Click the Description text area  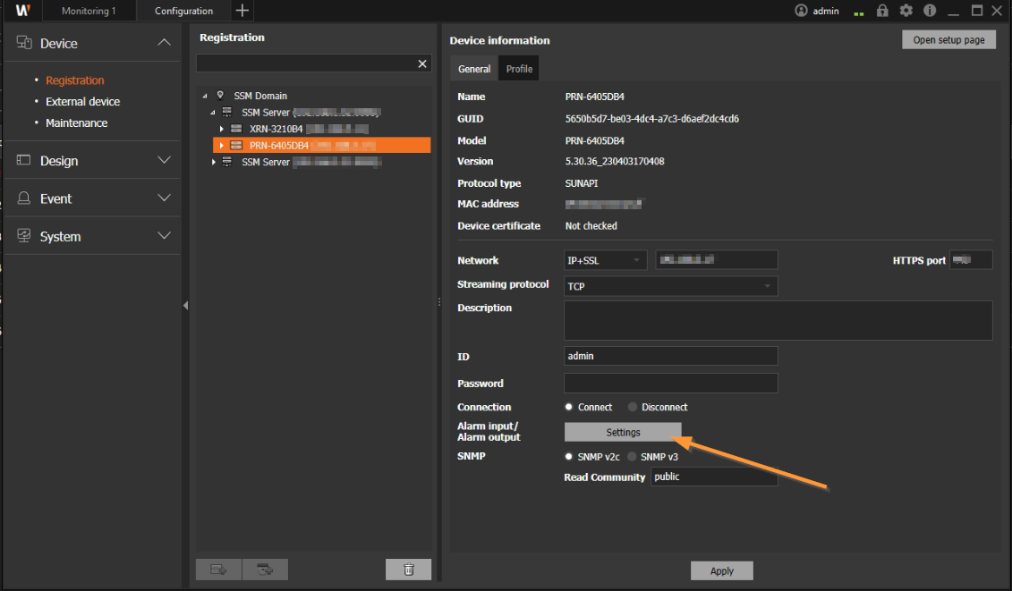[x=778, y=321]
